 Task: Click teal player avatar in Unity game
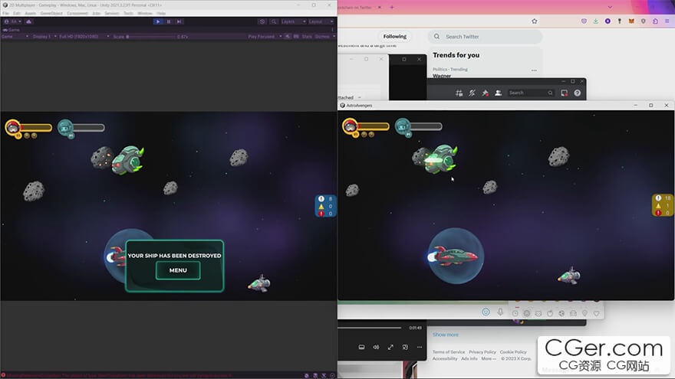(x=65, y=127)
